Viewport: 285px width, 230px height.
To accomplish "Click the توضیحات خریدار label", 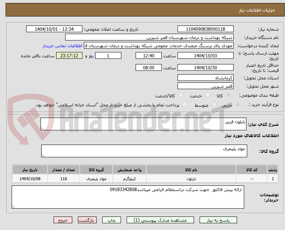I will click(x=269, y=197).
